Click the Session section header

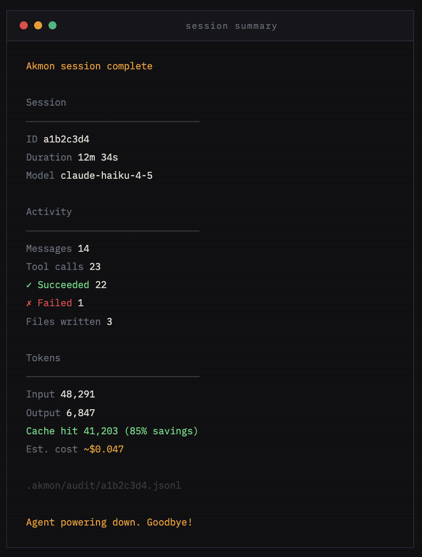46,102
